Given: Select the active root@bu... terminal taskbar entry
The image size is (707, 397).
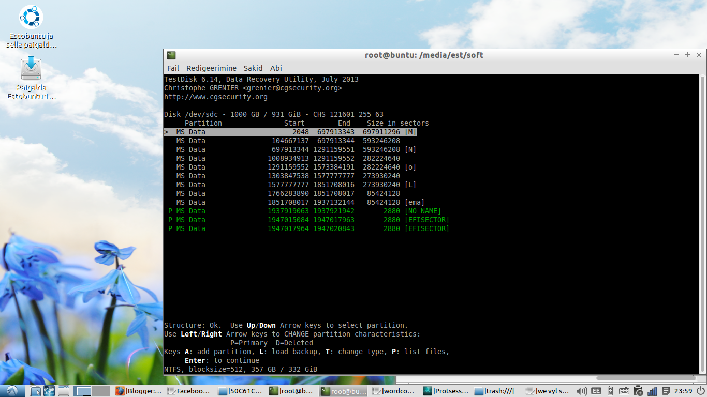Looking at the screenshot, I should point(344,391).
